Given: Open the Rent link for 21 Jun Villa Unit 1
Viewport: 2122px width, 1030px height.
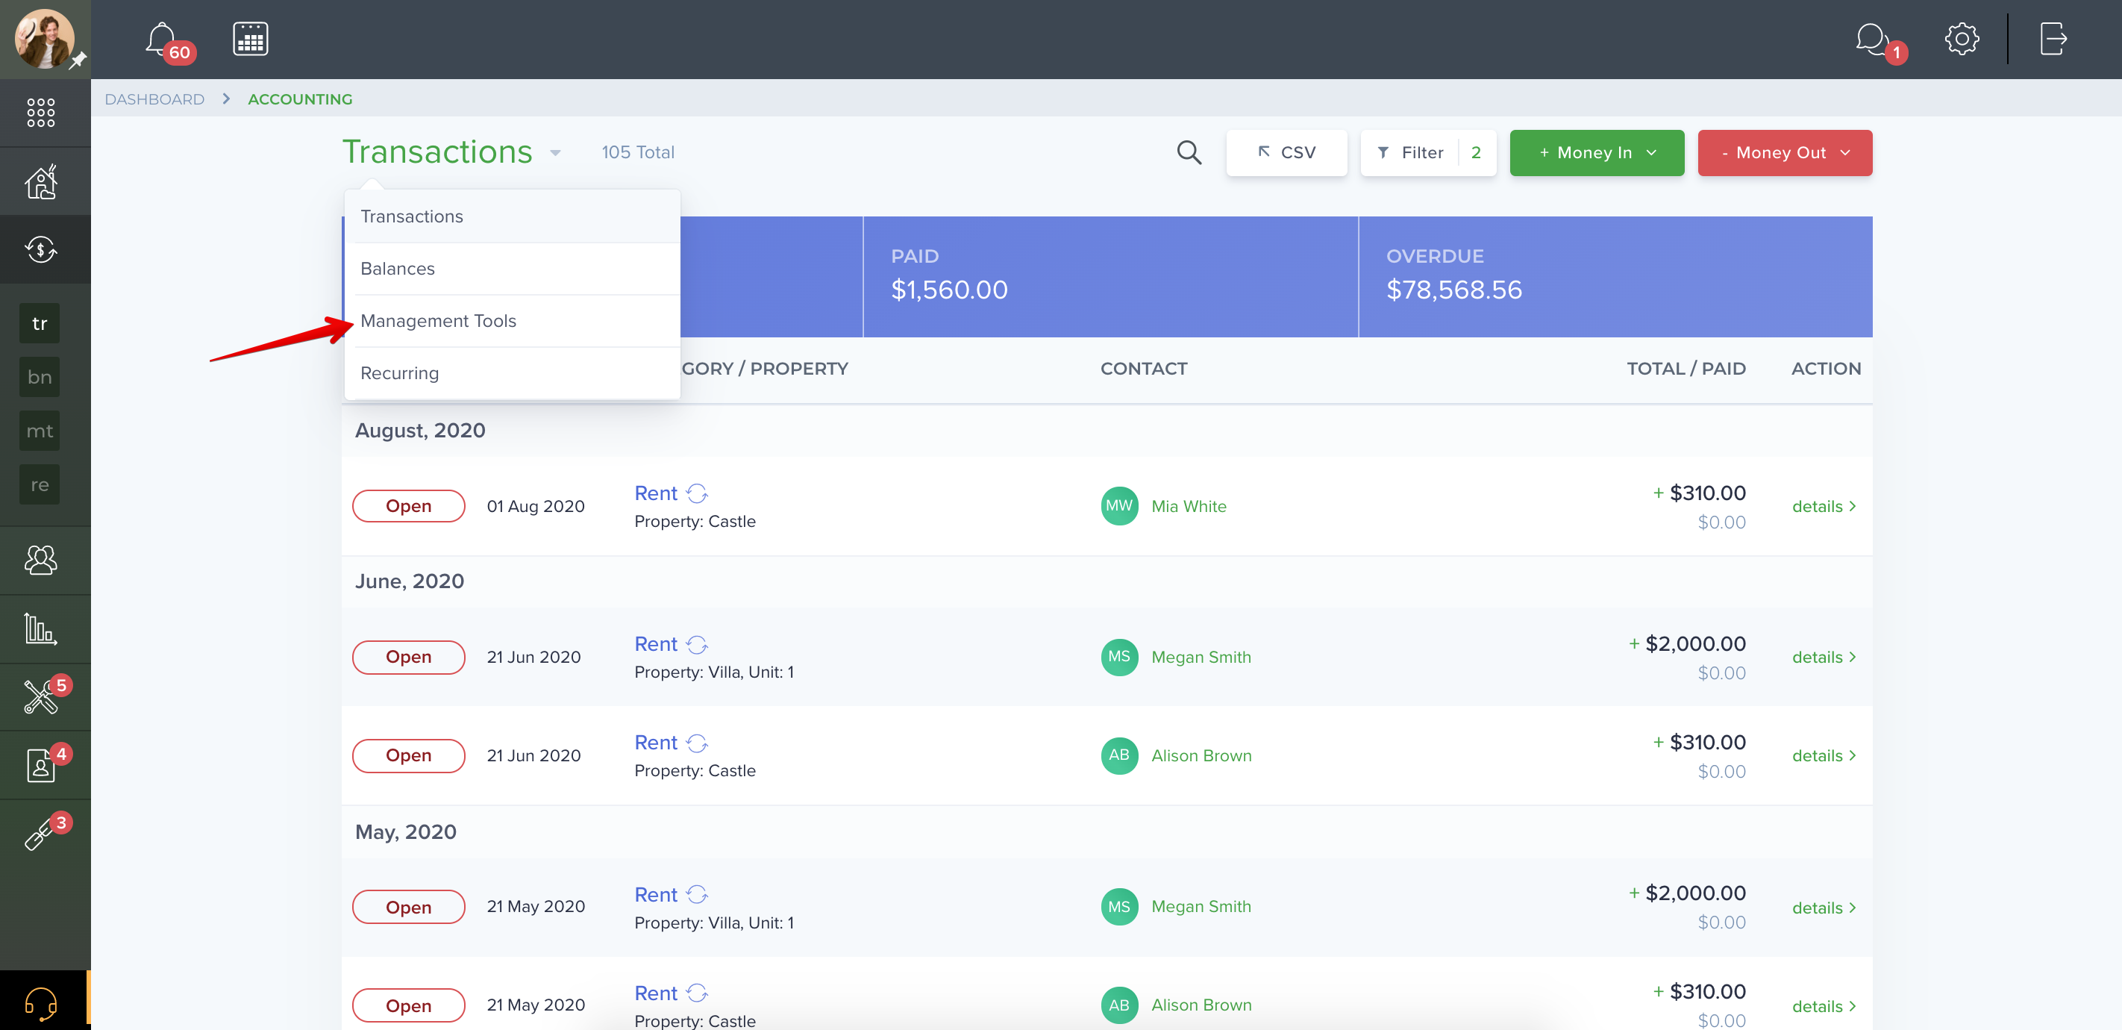Looking at the screenshot, I should [x=656, y=643].
